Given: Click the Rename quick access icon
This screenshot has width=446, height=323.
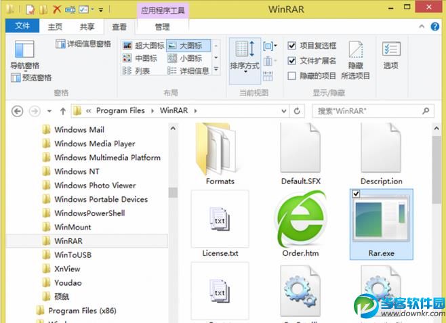Looking at the screenshot, I should (x=70, y=9).
